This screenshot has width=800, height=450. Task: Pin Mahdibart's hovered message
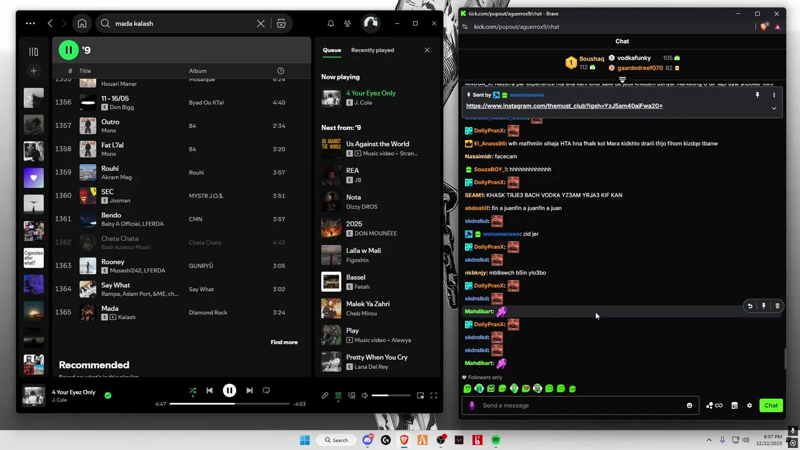coord(764,306)
